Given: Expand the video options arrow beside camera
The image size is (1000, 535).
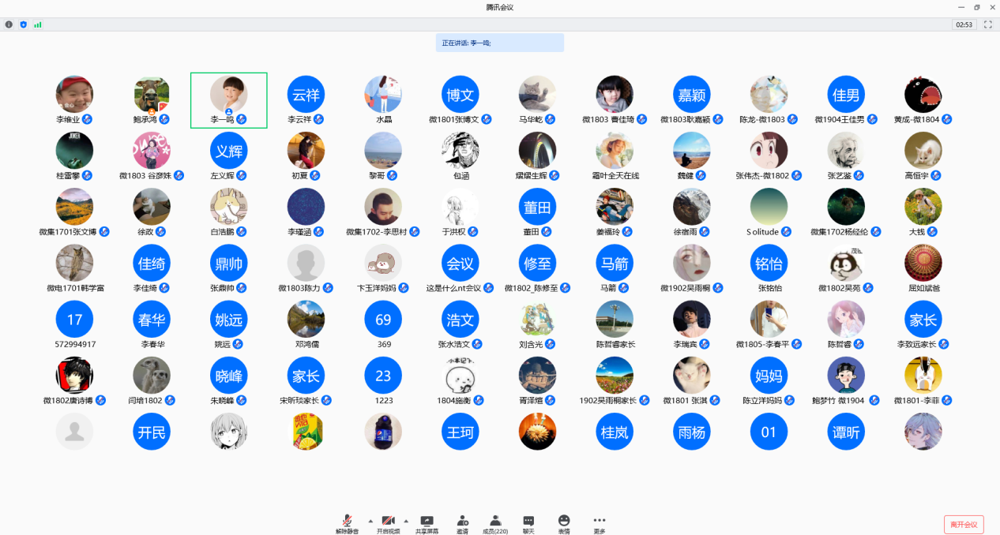Looking at the screenshot, I should (406, 521).
